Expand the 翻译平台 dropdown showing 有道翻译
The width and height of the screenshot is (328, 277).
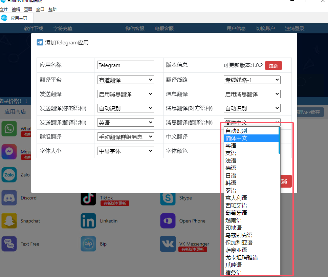coord(125,80)
